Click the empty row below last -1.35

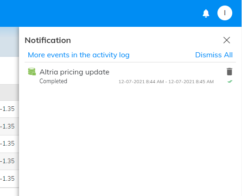click(x=9, y=192)
